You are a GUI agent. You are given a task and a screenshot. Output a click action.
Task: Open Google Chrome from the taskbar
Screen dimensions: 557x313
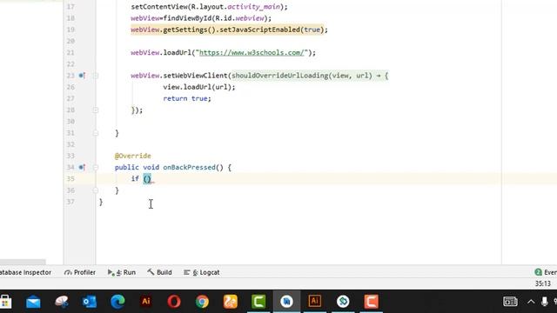[202, 302]
